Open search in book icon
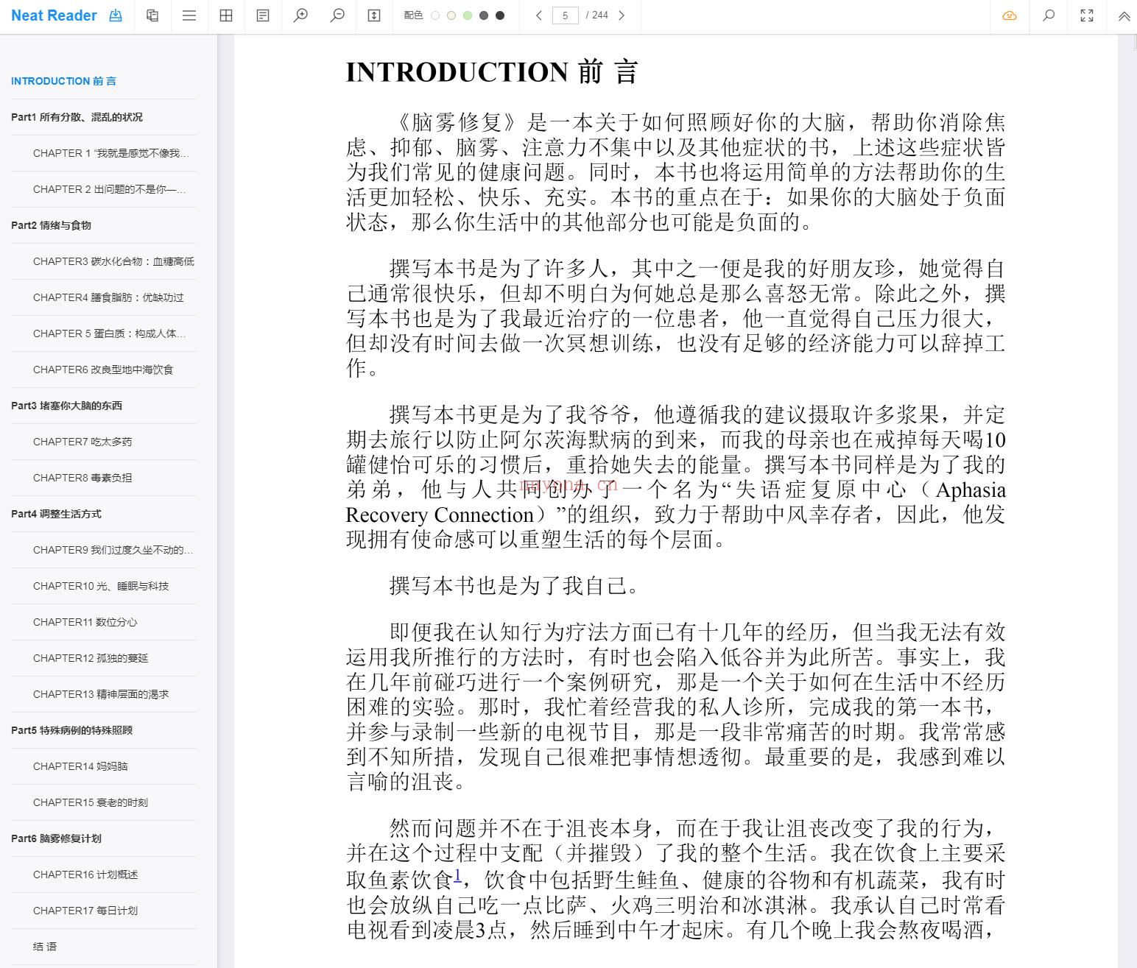This screenshot has height=968, width=1137. [x=1049, y=15]
